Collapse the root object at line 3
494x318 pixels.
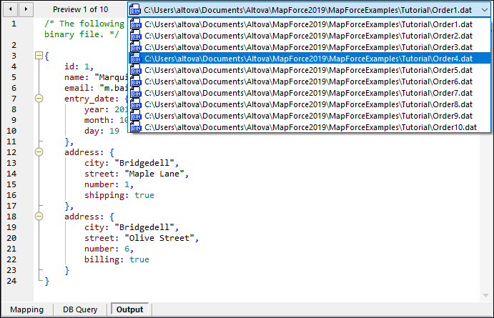tap(39, 55)
